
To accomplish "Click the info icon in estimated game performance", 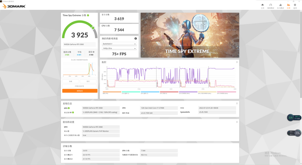I will [136, 39].
